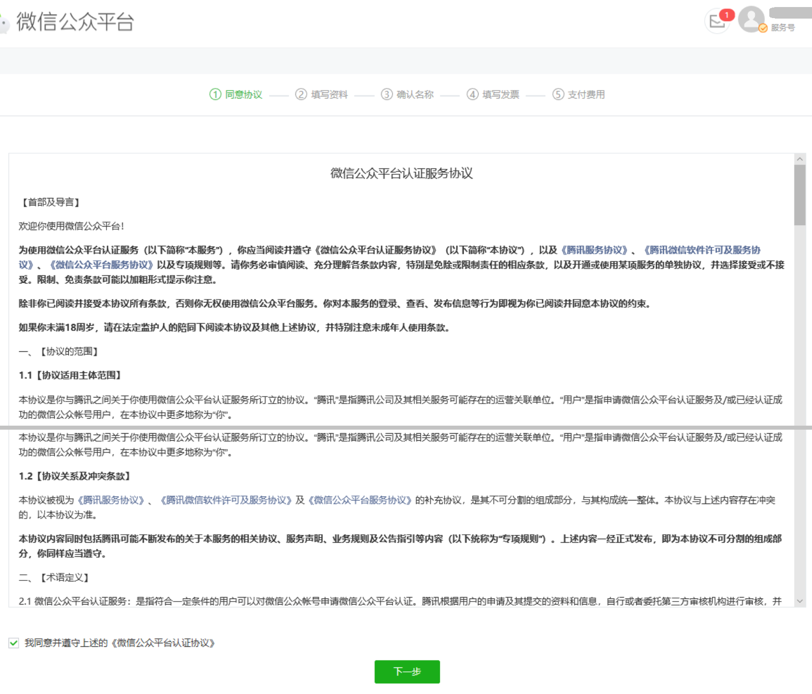The width and height of the screenshot is (812, 694).
Task: Open 《腾讯服务协议》 link in bold intro paragraph
Action: (x=595, y=250)
